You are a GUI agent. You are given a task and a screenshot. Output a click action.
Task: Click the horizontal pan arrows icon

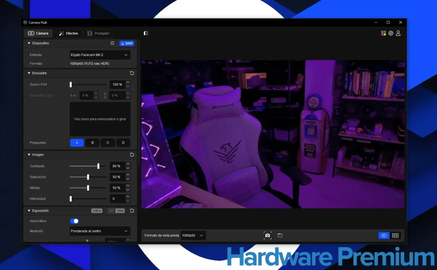pyautogui.click(x=73, y=95)
